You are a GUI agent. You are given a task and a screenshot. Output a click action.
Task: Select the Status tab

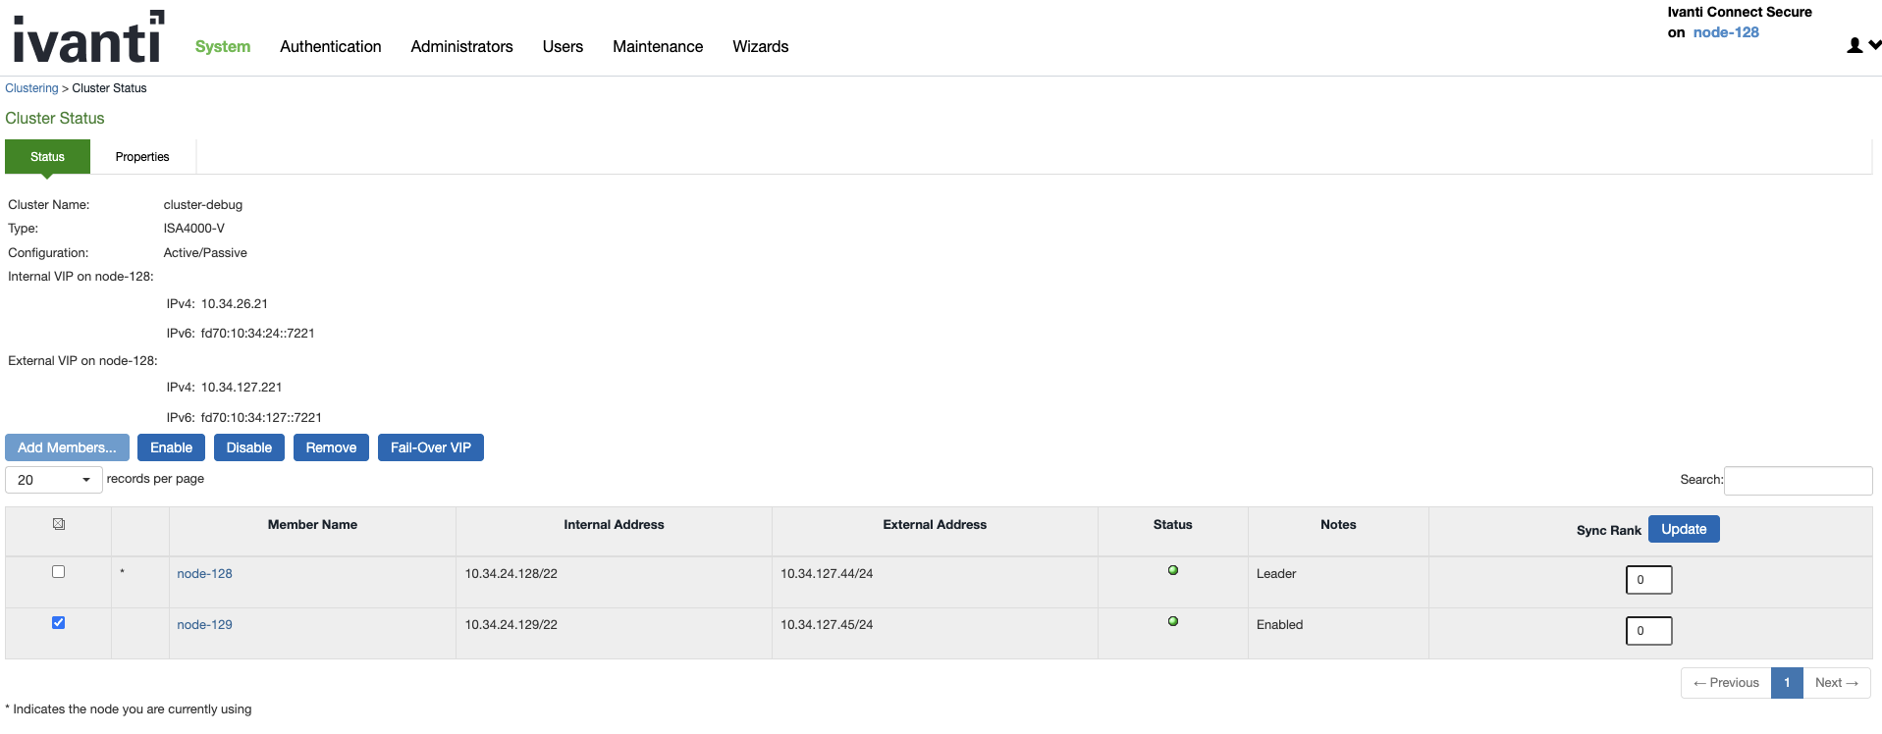click(47, 157)
